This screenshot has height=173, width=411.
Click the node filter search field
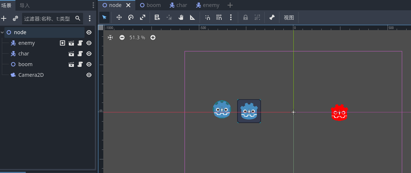point(48,18)
